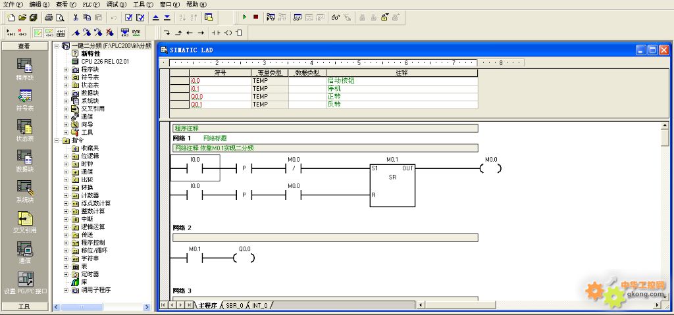Image resolution: width=674 pixels, height=315 pixels.
Task: Switch to the 主程序 tab
Action: 207,306
